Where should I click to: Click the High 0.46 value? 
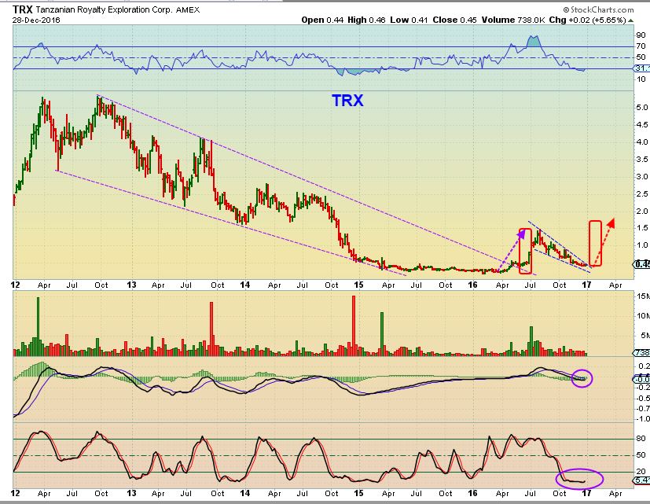point(367,20)
